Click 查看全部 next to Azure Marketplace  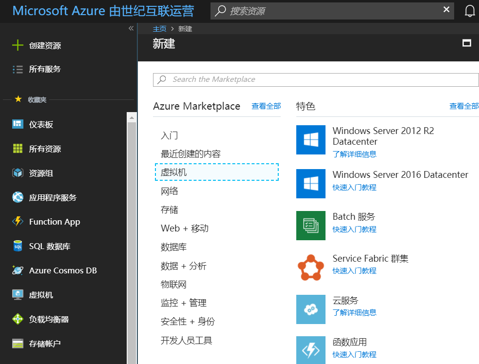tap(266, 106)
